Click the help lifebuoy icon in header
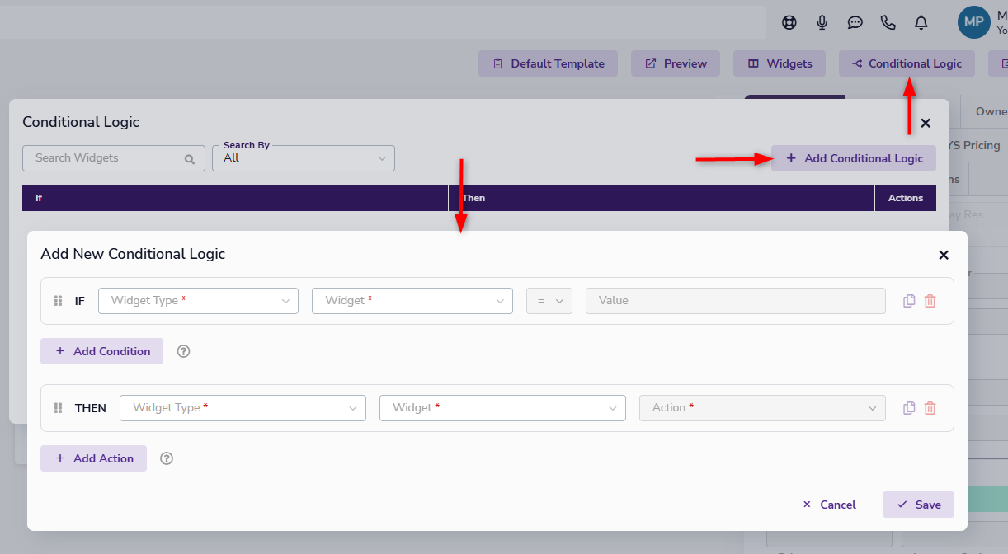Image resolution: width=1008 pixels, height=554 pixels. point(789,22)
